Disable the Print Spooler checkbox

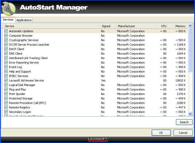tap(6, 94)
